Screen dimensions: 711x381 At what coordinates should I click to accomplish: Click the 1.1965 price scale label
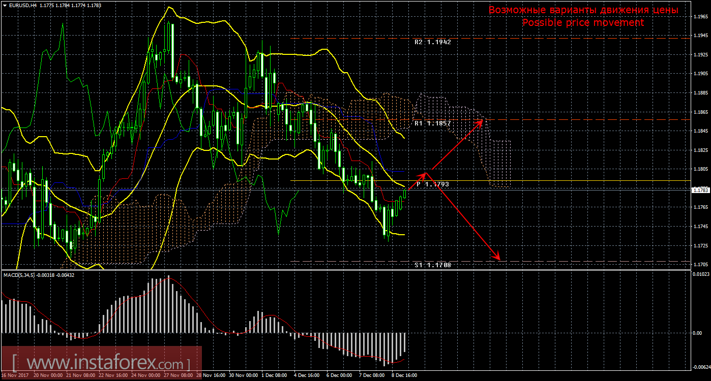(700, 17)
